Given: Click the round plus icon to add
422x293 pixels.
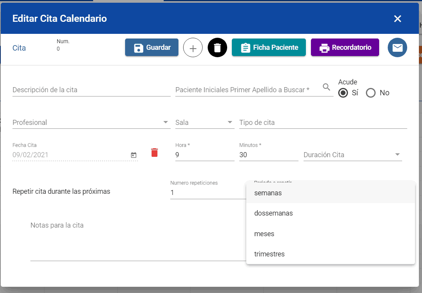Looking at the screenshot, I should point(193,47).
